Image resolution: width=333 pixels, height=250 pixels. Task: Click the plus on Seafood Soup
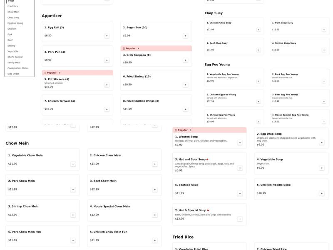[x=240, y=193]
